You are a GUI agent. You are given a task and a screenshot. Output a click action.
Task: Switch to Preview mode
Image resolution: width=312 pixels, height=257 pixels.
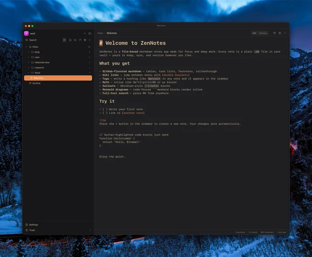click(x=263, y=33)
